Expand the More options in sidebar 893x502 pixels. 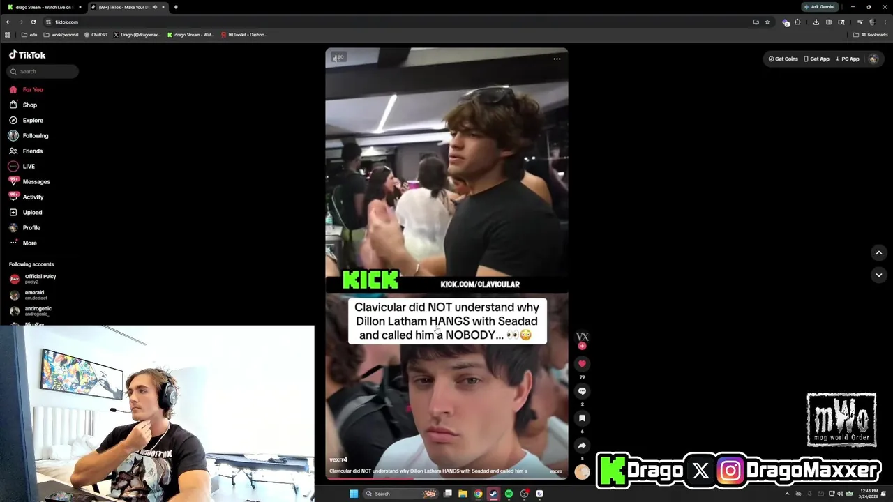23,243
